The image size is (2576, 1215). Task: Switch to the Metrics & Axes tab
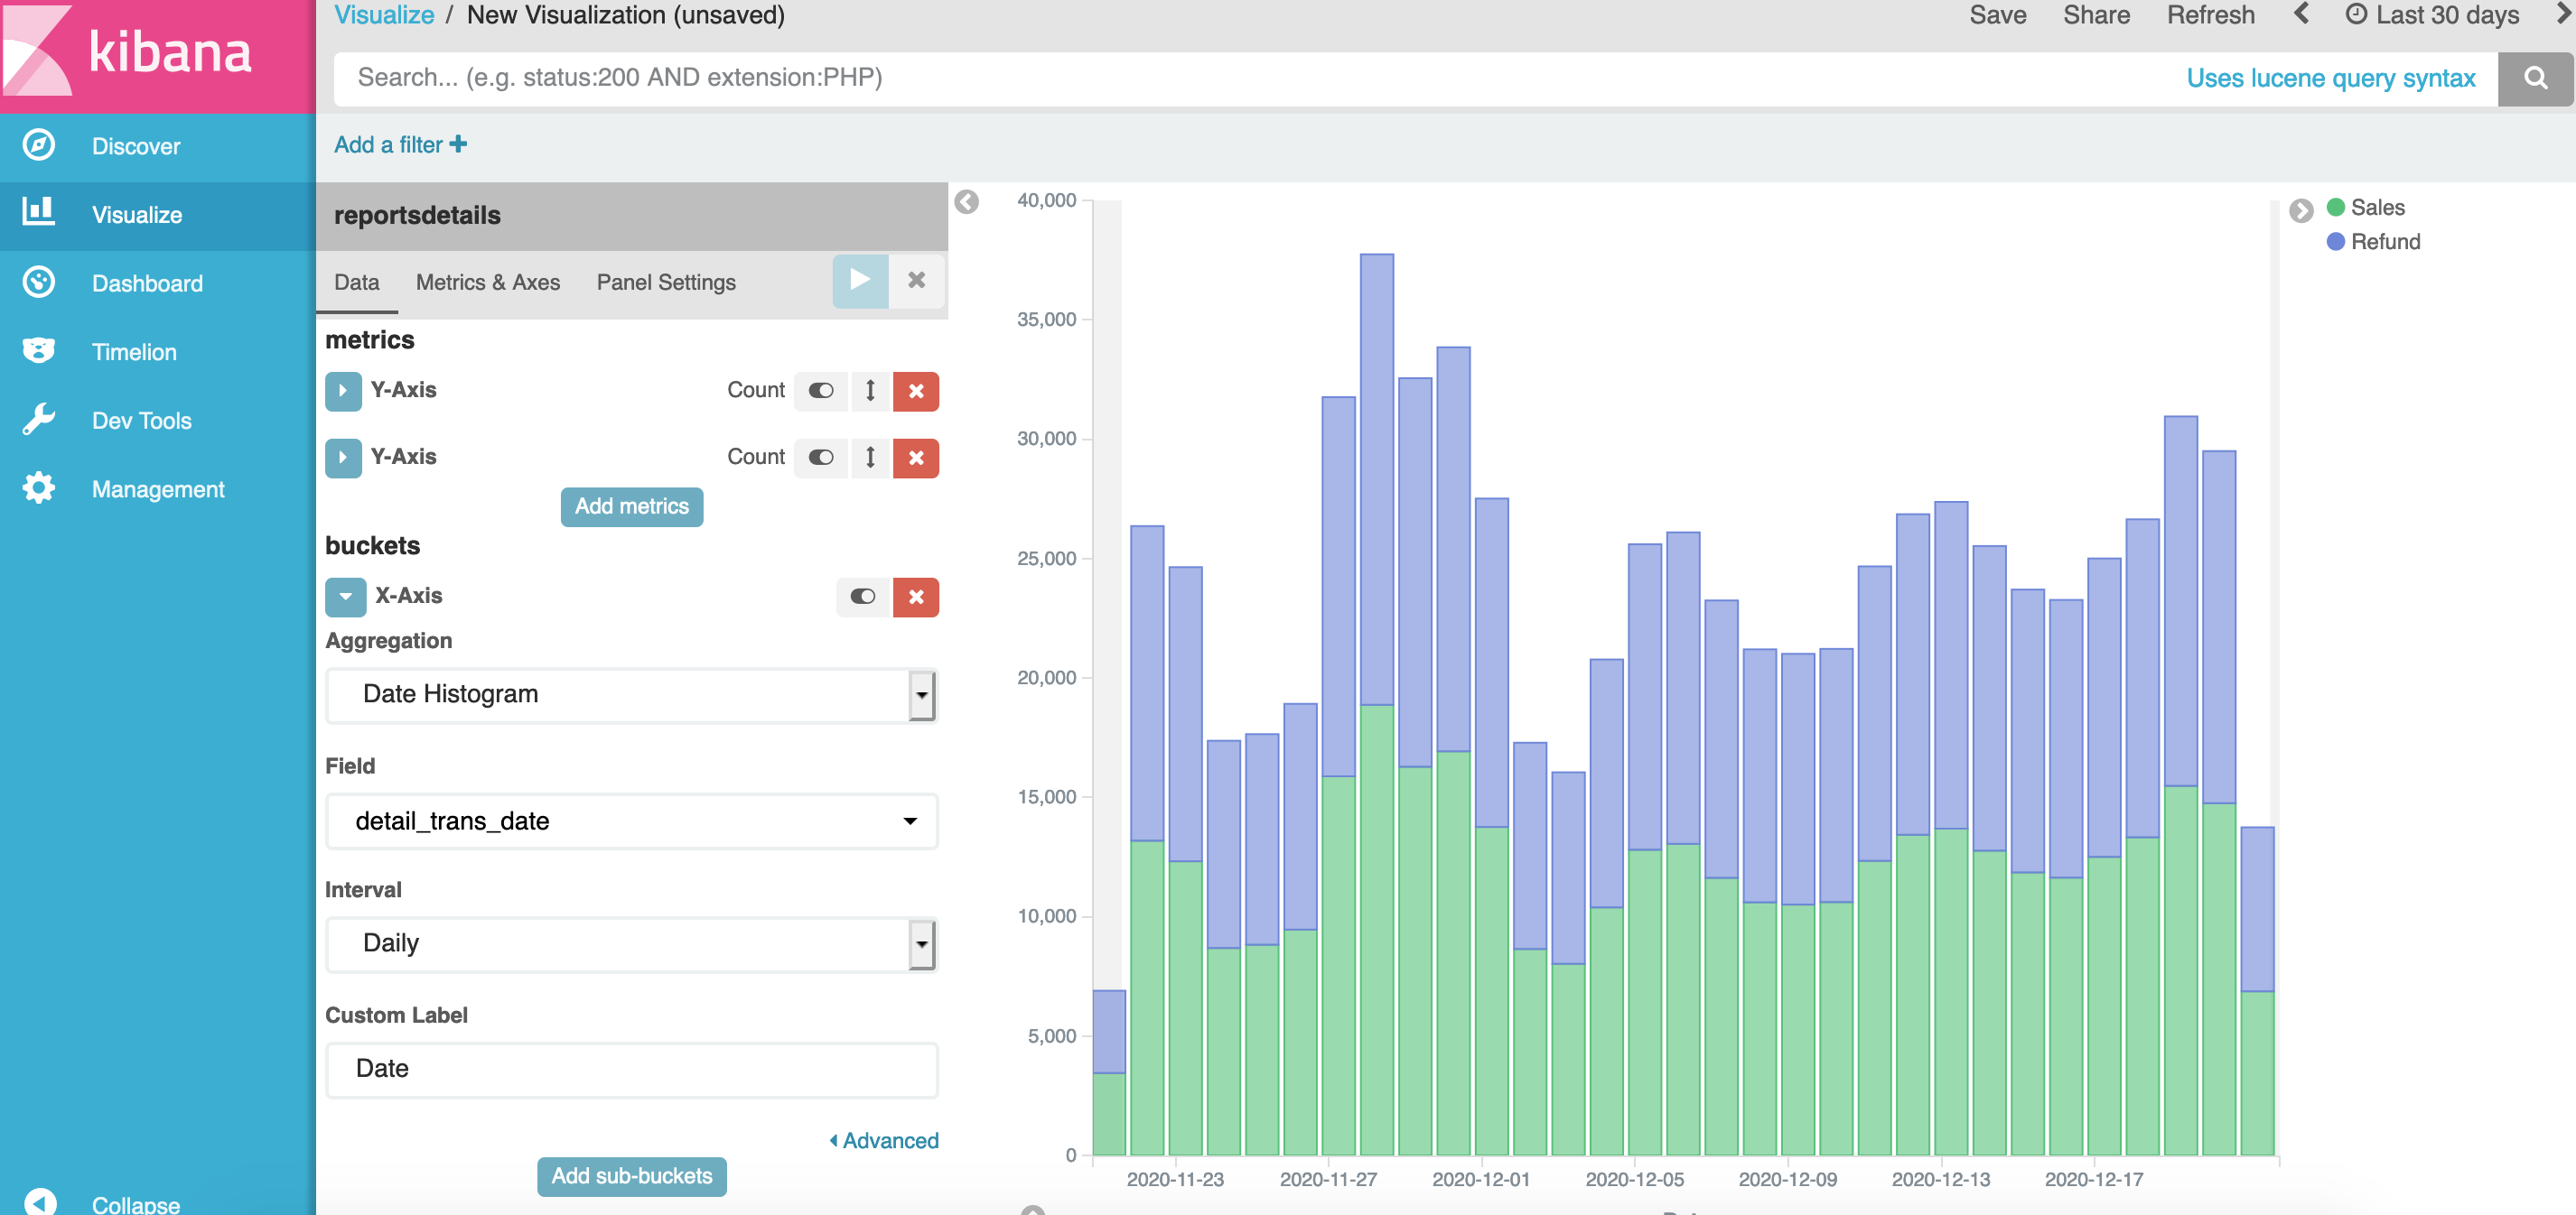pyautogui.click(x=487, y=283)
